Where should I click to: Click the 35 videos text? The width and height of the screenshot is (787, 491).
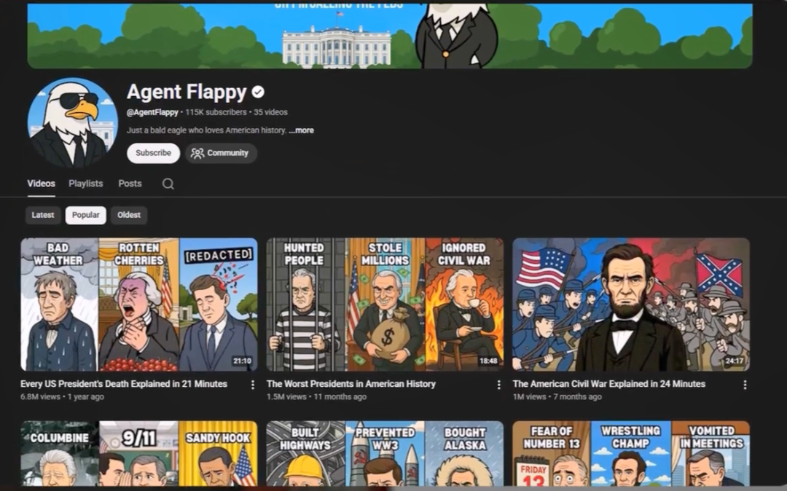(x=270, y=112)
